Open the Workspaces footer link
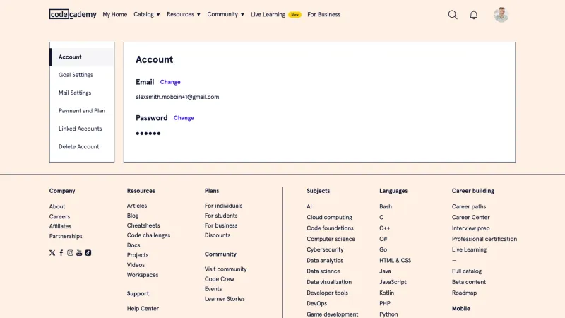This screenshot has height=318, width=565. 143,275
